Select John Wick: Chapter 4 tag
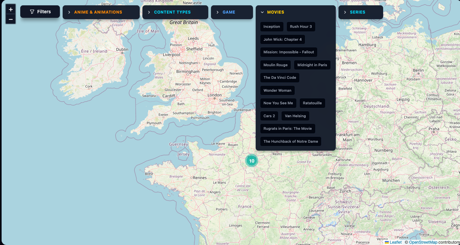 282,39
